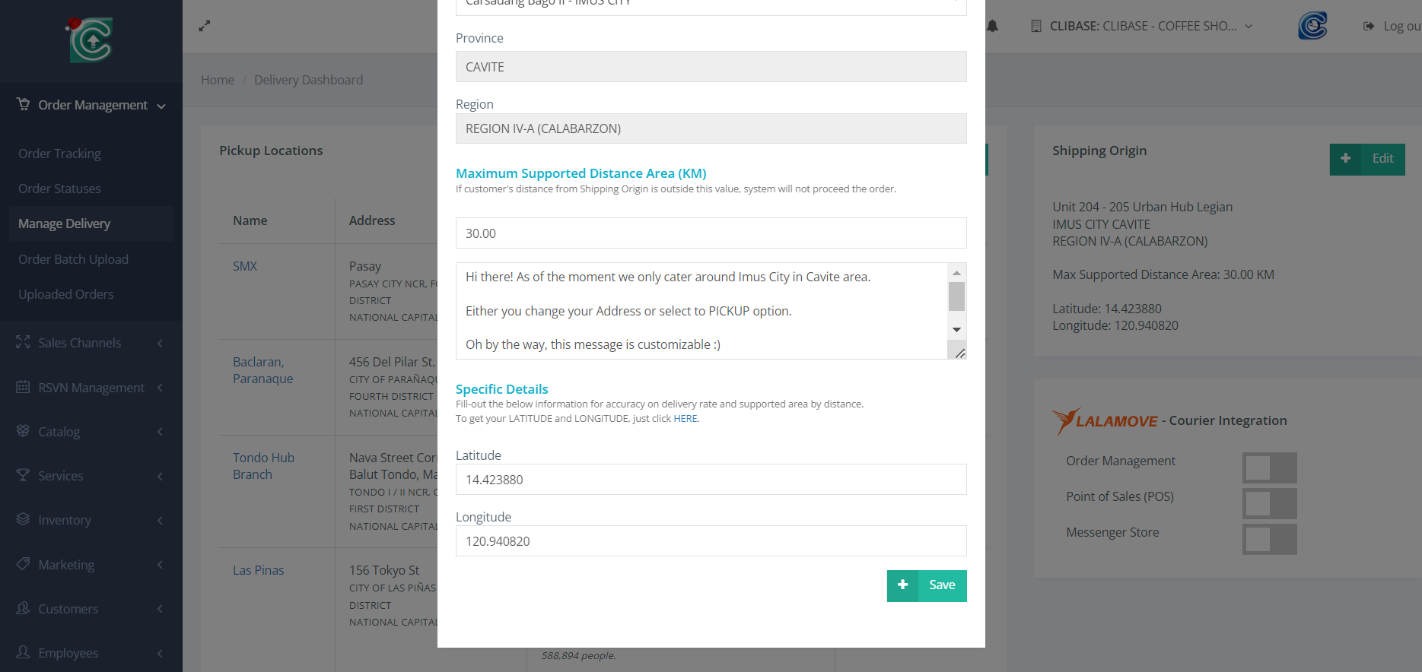Toggle Lalamove Messenger Store switch
Image resolution: width=1422 pixels, height=672 pixels.
(1269, 539)
